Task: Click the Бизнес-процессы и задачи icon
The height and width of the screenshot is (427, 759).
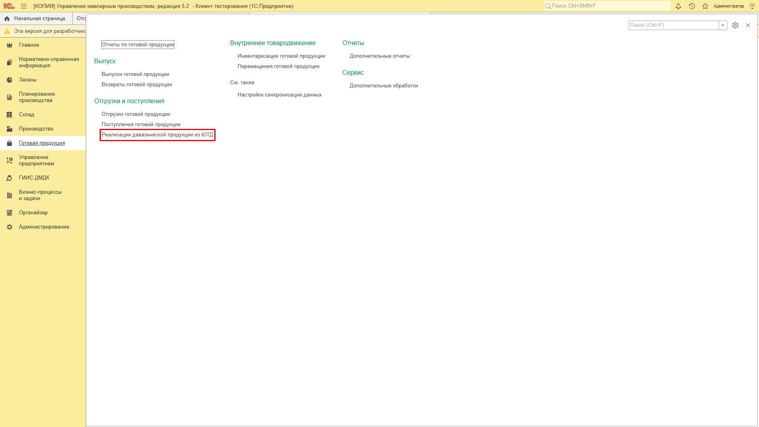Action: (x=9, y=195)
